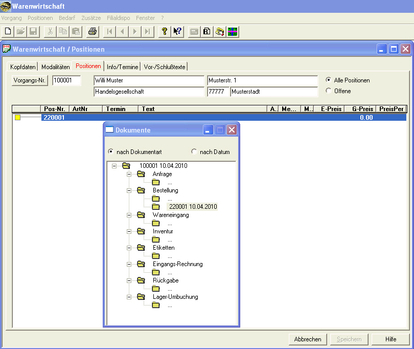Click the 'Musterstr. 1' street field
This screenshot has height=349, width=414.
(262, 80)
